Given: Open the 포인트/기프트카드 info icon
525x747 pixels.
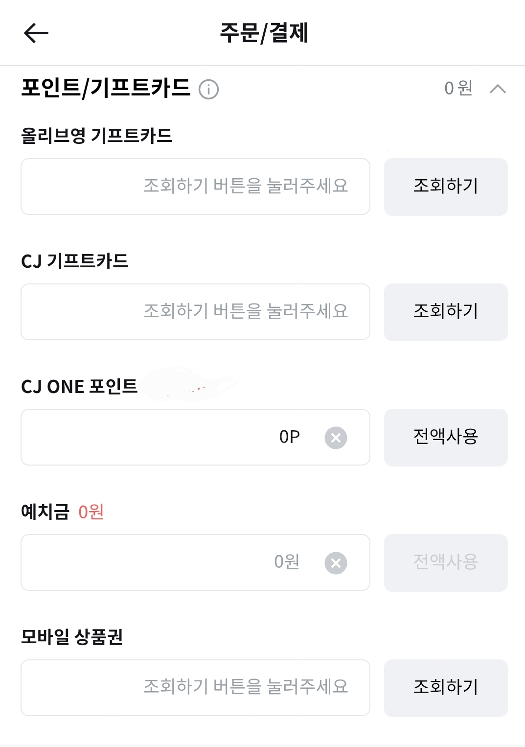Looking at the screenshot, I should (208, 90).
